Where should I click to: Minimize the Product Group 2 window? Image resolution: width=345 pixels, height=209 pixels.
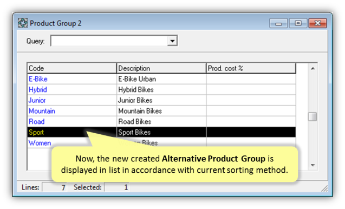[x=278, y=23]
